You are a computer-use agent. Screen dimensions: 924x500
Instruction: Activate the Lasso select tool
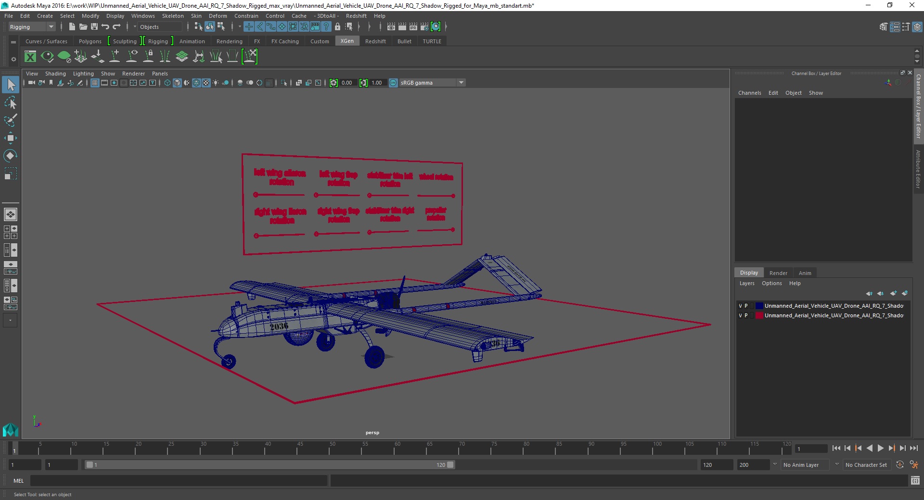[11, 103]
